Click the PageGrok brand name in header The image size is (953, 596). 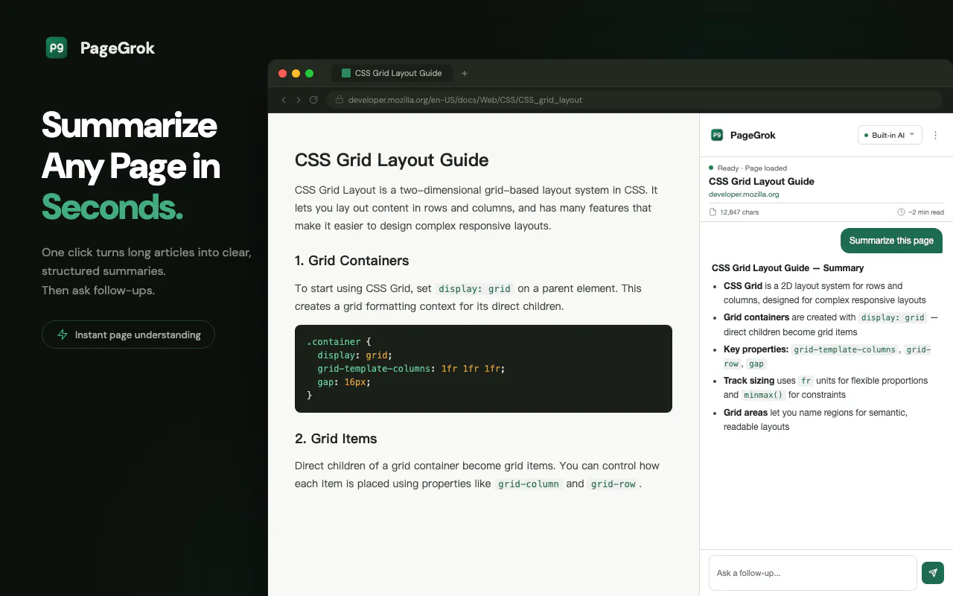click(x=118, y=48)
